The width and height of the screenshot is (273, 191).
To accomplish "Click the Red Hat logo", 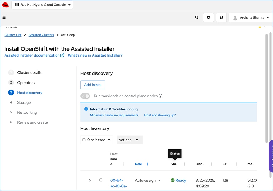I will (5, 5).
